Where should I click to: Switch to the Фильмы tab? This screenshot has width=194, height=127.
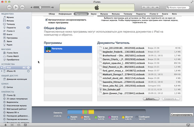click(x=116, y=14)
